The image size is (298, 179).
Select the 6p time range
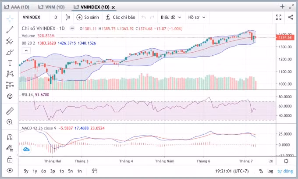point(43,171)
